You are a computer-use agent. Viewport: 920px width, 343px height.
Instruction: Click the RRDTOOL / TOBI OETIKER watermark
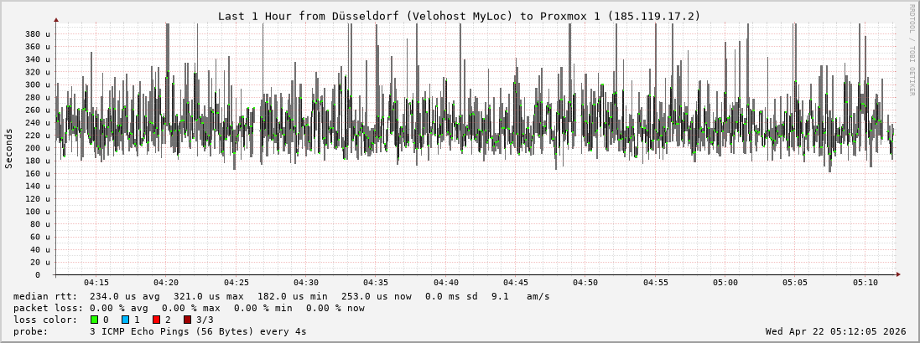[912, 50]
